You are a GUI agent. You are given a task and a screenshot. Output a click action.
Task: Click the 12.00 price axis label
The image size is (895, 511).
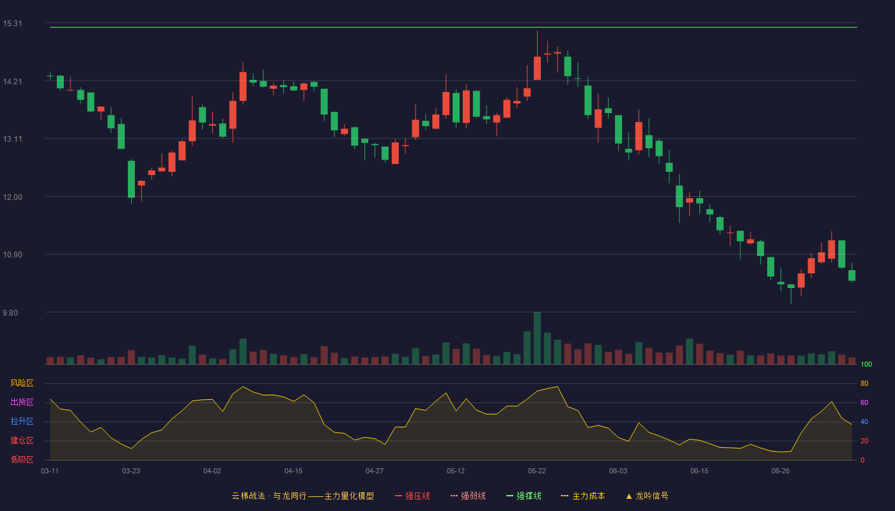pyautogui.click(x=12, y=197)
